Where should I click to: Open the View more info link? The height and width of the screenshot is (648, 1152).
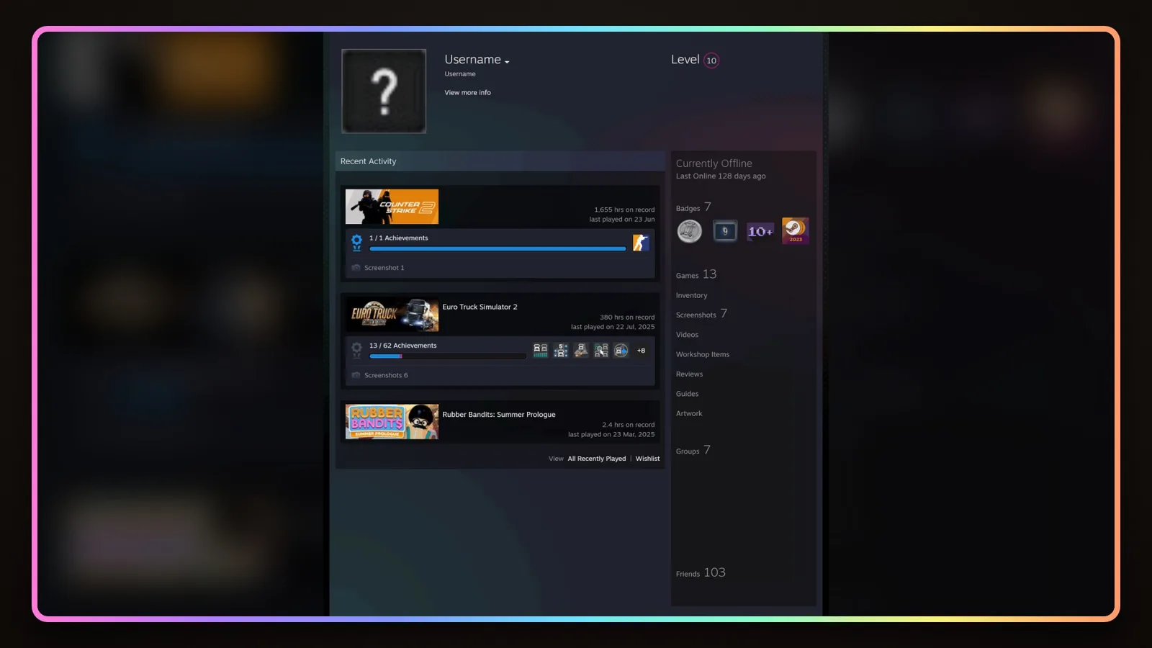pos(467,92)
